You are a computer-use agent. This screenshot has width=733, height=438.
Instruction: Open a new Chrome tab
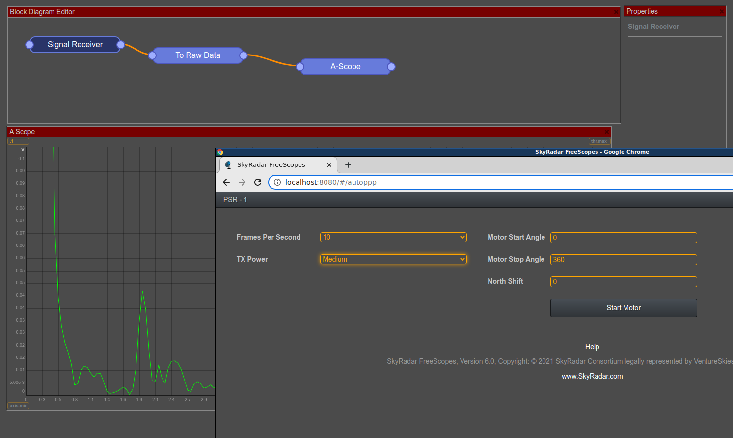click(348, 165)
